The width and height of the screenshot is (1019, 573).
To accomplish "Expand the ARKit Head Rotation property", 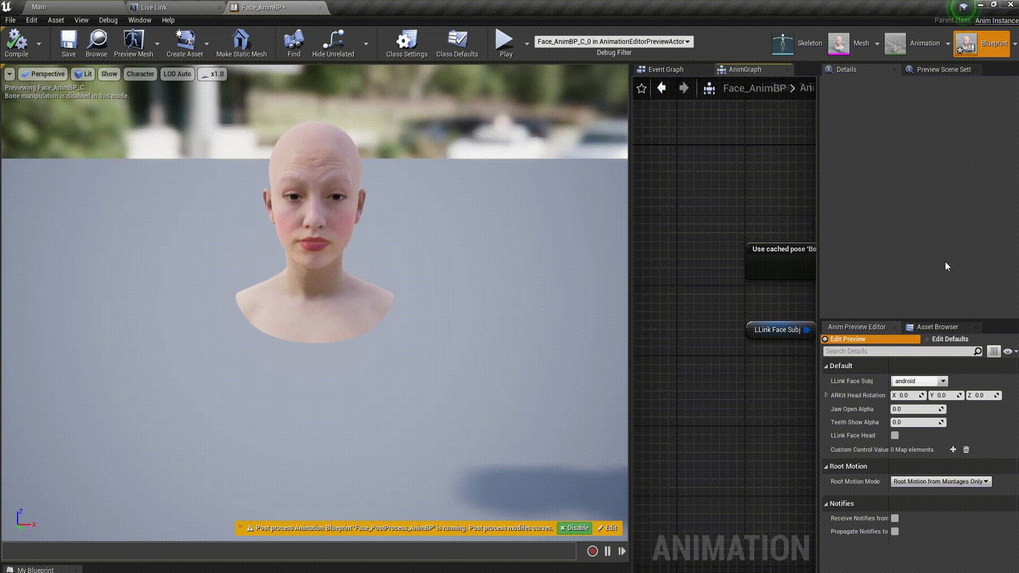I will click(826, 395).
